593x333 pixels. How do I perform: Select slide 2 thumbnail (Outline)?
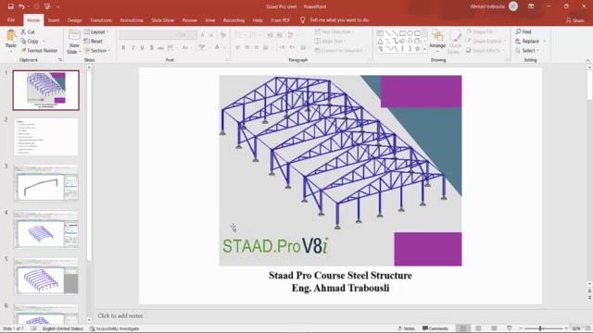45,137
